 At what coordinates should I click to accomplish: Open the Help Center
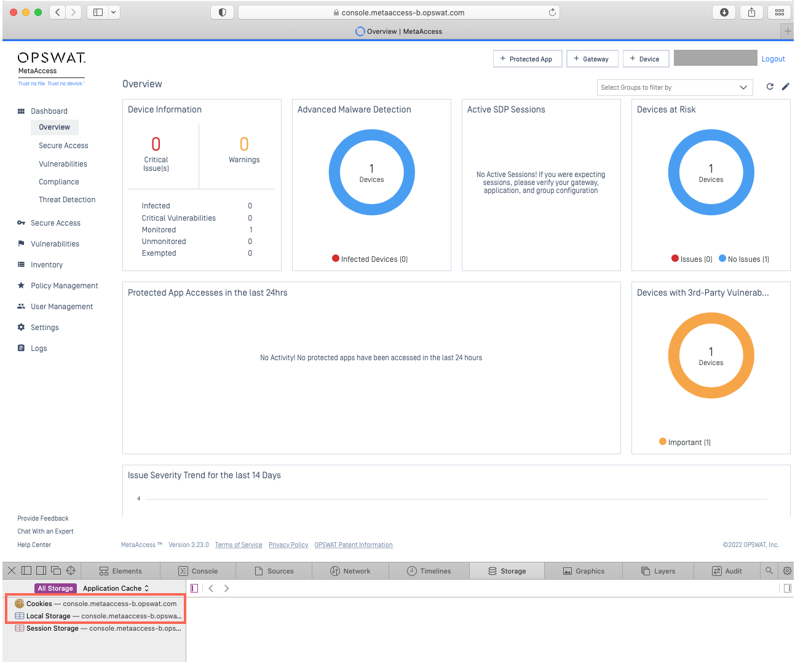click(34, 545)
